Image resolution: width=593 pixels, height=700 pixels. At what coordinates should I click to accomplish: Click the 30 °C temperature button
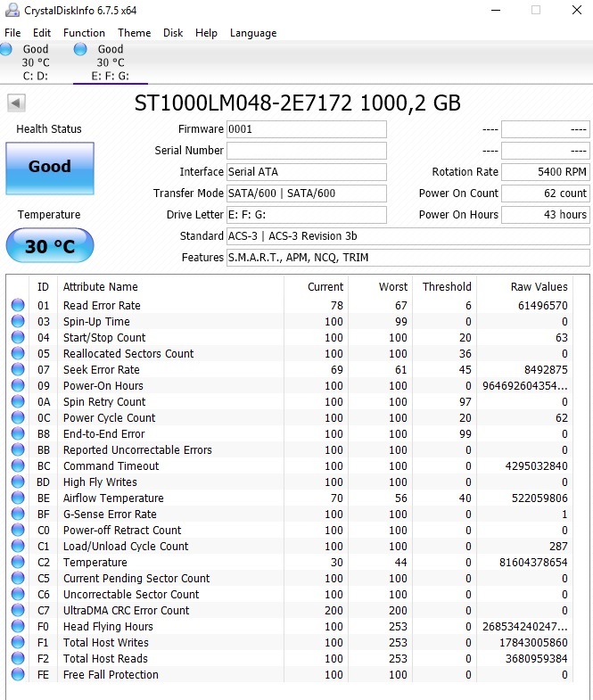[50, 246]
